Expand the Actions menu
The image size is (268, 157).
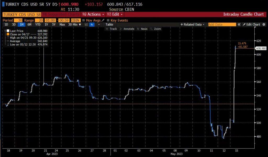point(93,14)
